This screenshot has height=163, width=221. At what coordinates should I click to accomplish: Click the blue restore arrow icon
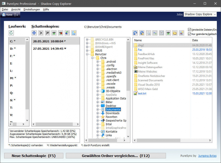[x=135, y=33]
